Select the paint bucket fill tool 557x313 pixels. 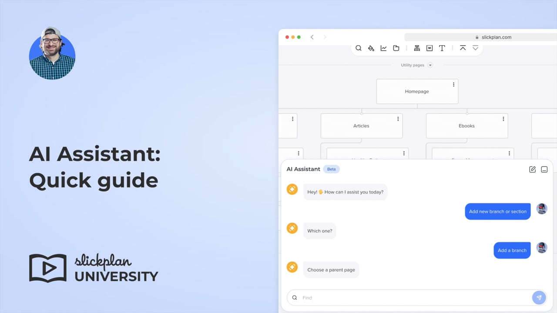pos(371,48)
